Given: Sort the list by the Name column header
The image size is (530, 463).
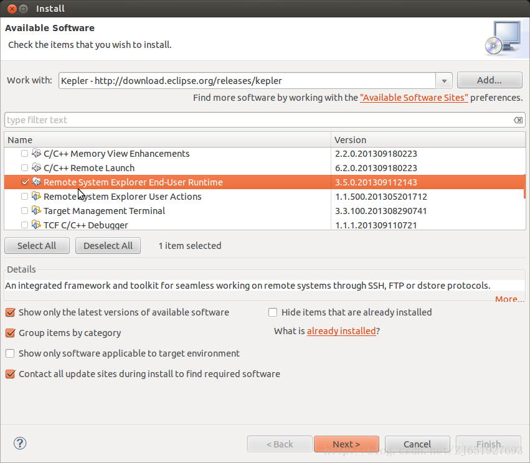Looking at the screenshot, I should click(167, 140).
